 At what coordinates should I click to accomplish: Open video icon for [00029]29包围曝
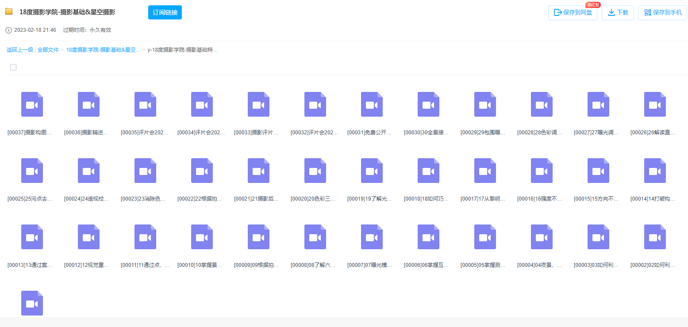485,104
